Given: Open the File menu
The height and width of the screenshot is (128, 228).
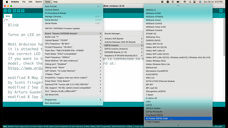Looking at the screenshot, I should pos(24,2).
